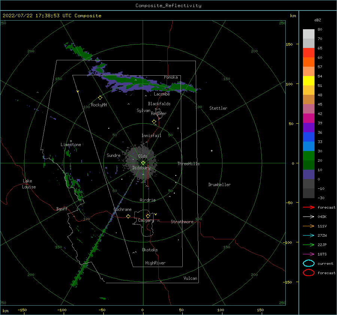
Task: Select the asterisk marker east of Innisfail
Action: 178,128
